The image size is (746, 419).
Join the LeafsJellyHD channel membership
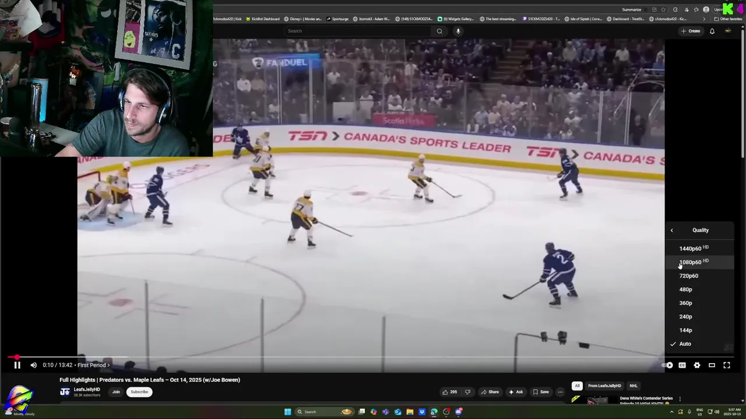tap(116, 392)
